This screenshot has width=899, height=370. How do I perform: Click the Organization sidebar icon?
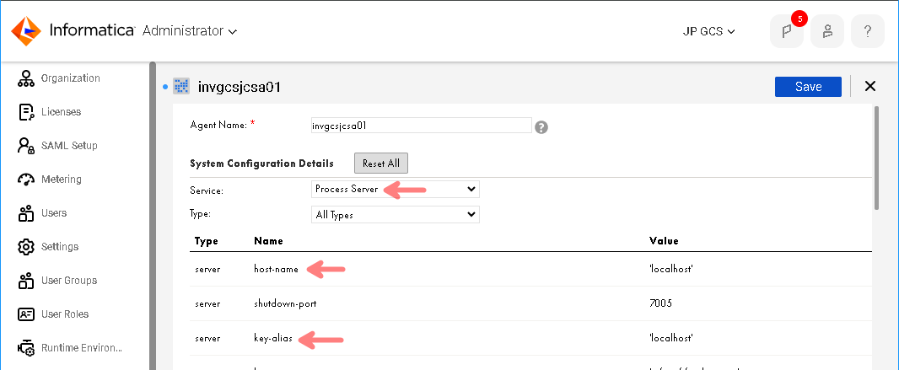click(x=26, y=78)
